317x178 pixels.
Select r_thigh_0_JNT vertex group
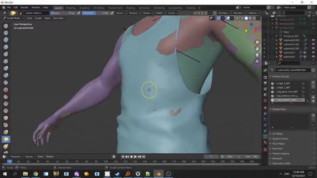[x=288, y=84]
